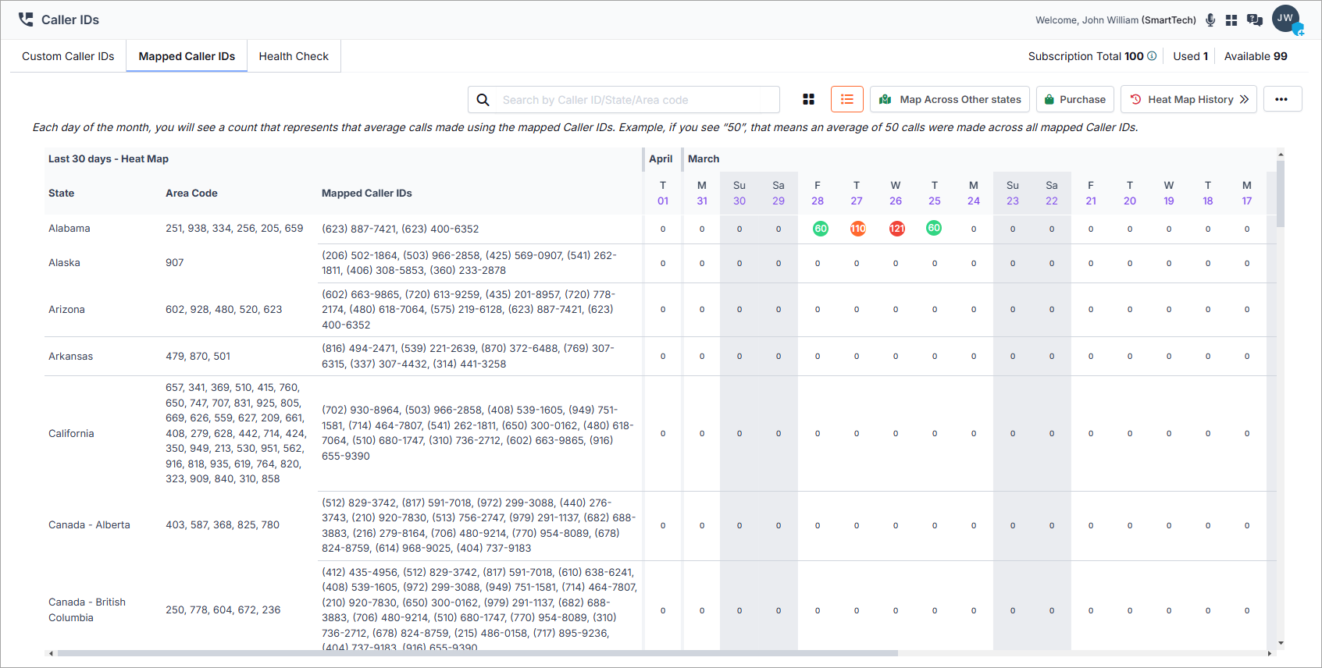
Task: Click scroll down arrow of table
Action: click(1281, 644)
